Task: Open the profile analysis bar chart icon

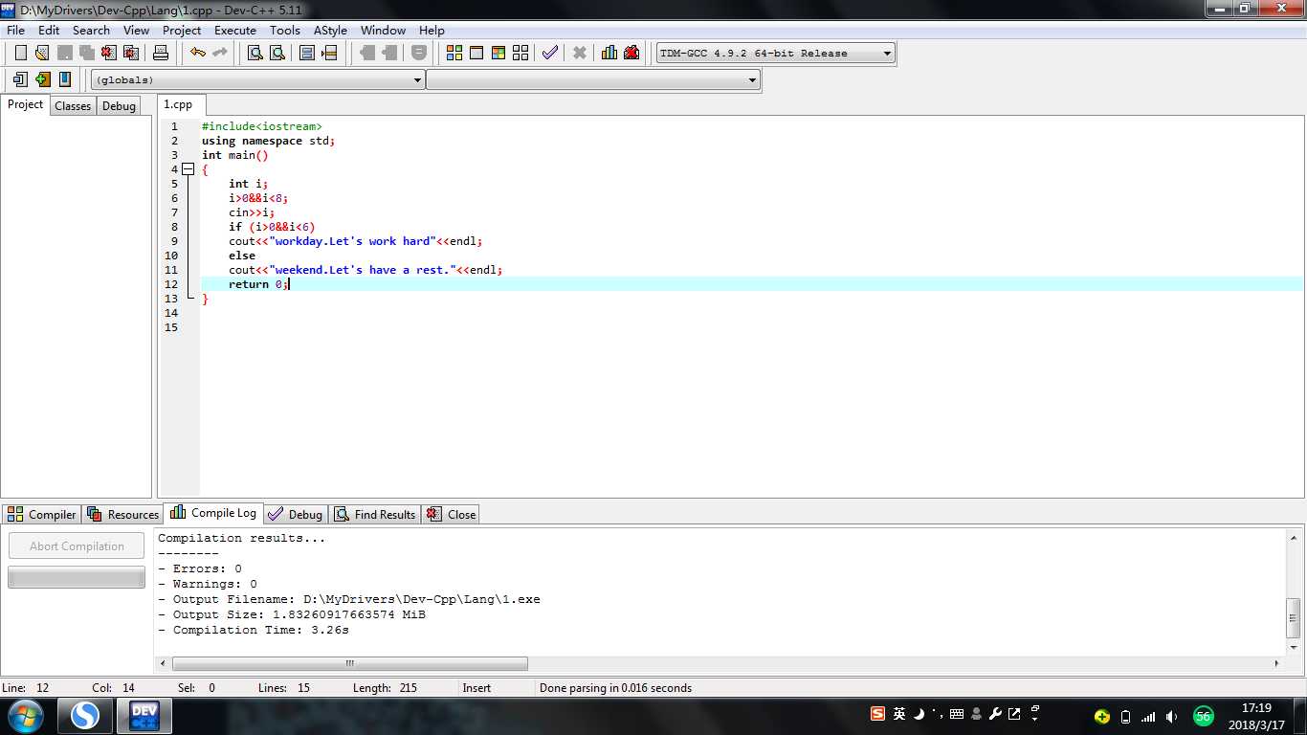Action: (x=609, y=53)
